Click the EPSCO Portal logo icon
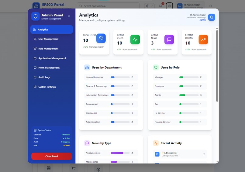This screenshot has width=245, height=172. (36, 6)
